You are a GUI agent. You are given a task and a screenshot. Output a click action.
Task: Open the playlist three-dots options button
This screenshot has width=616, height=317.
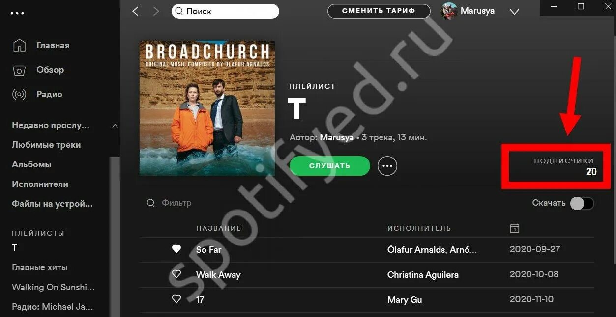pos(387,166)
